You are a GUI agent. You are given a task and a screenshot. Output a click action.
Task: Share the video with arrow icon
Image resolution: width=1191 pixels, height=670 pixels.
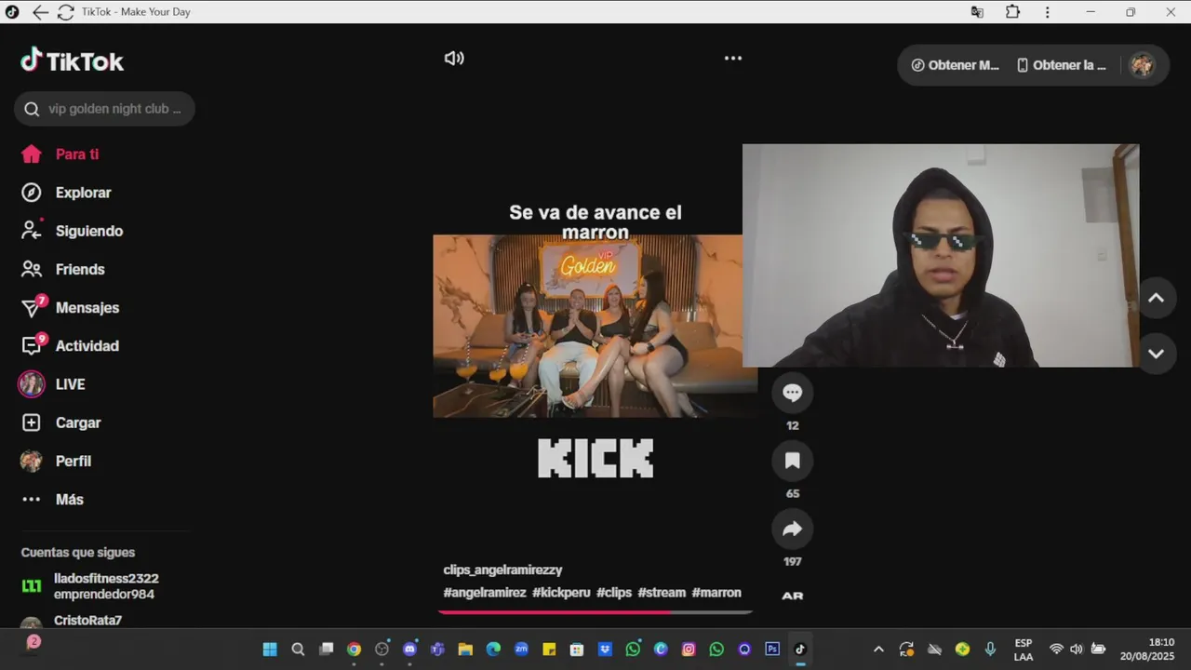tap(792, 529)
